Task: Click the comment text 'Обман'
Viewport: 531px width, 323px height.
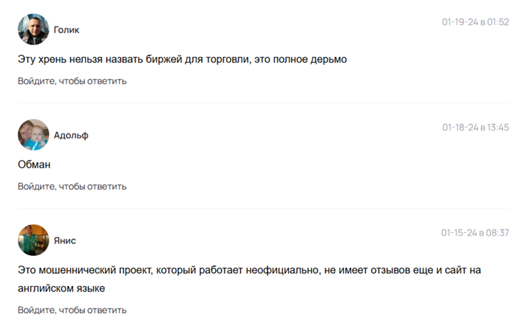Action: coord(34,165)
